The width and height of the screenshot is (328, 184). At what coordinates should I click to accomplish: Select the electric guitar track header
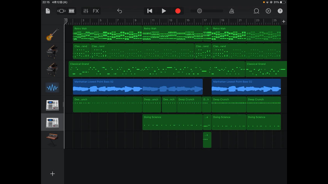[x=52, y=34]
